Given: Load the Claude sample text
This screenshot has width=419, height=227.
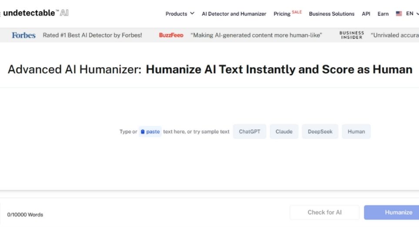Looking at the screenshot, I should tap(284, 132).
